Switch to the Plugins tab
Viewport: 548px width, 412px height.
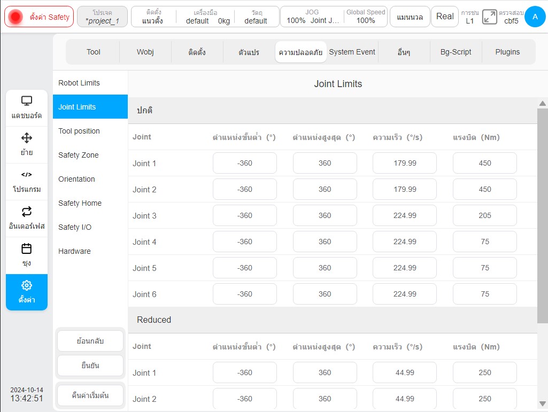(x=507, y=52)
